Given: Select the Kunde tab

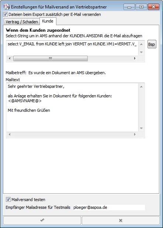Looking at the screenshot, I should tap(48, 21).
